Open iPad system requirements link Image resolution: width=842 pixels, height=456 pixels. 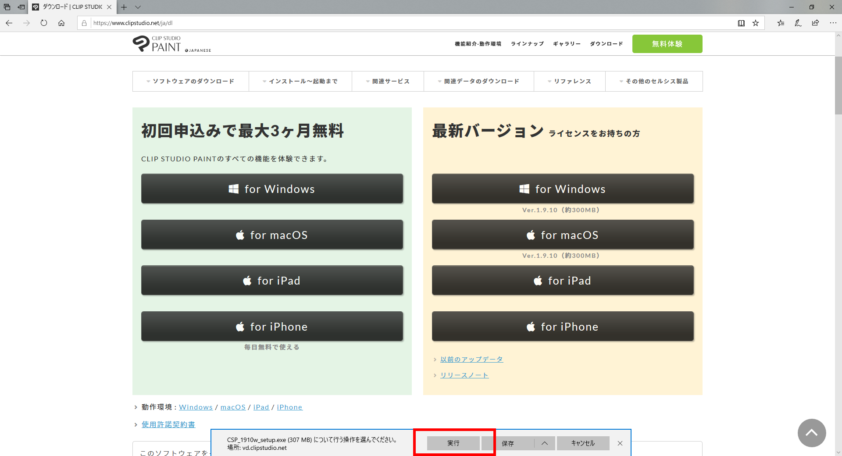coord(261,407)
